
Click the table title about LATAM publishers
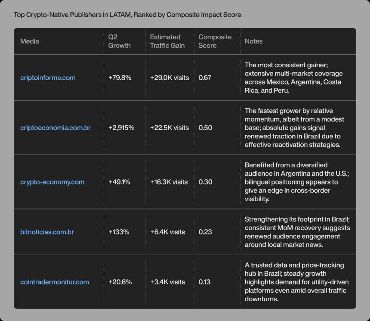tap(127, 15)
